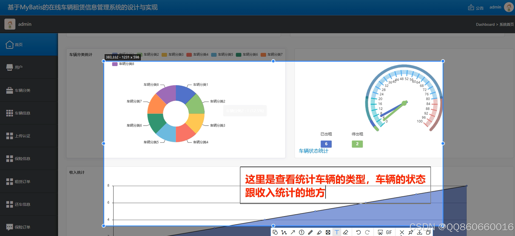Open 用户 in the sidebar
The height and width of the screenshot is (236, 515).
(x=29, y=67)
